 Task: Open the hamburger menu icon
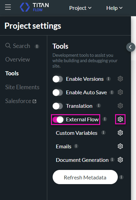point(8,7)
